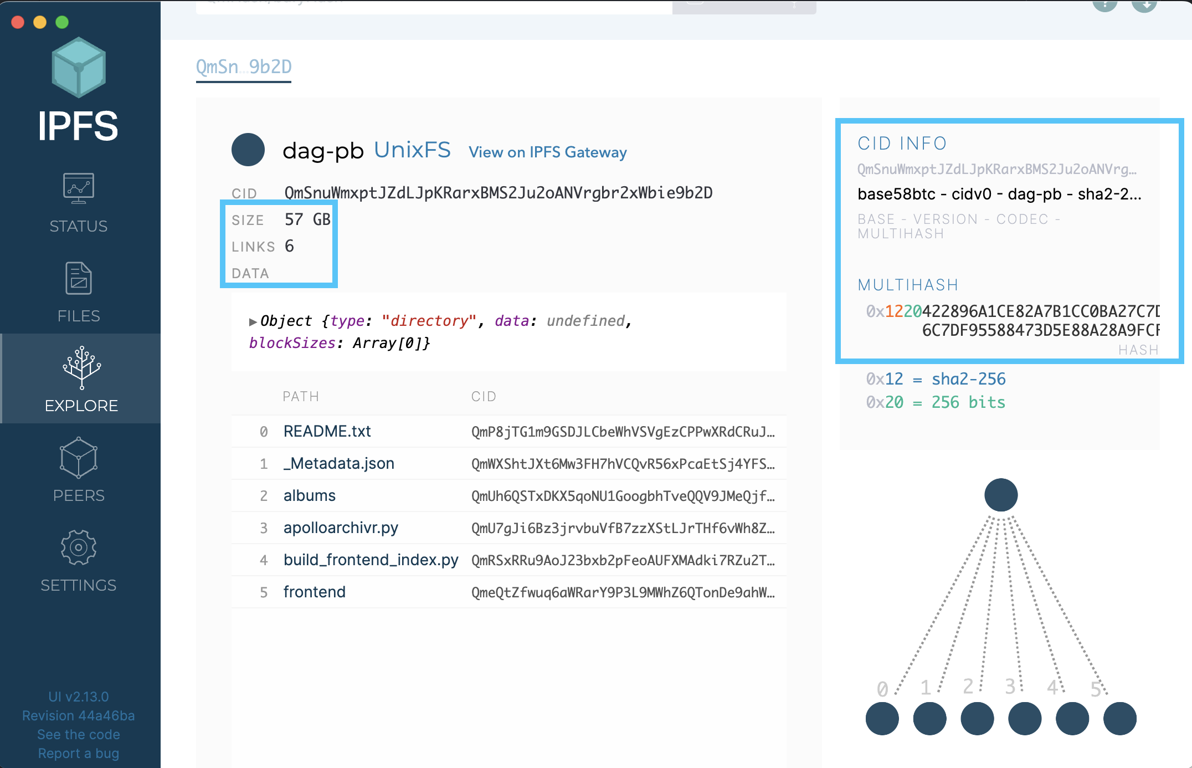Open apolloarchivr.py path link
The height and width of the screenshot is (768, 1192).
click(x=341, y=528)
